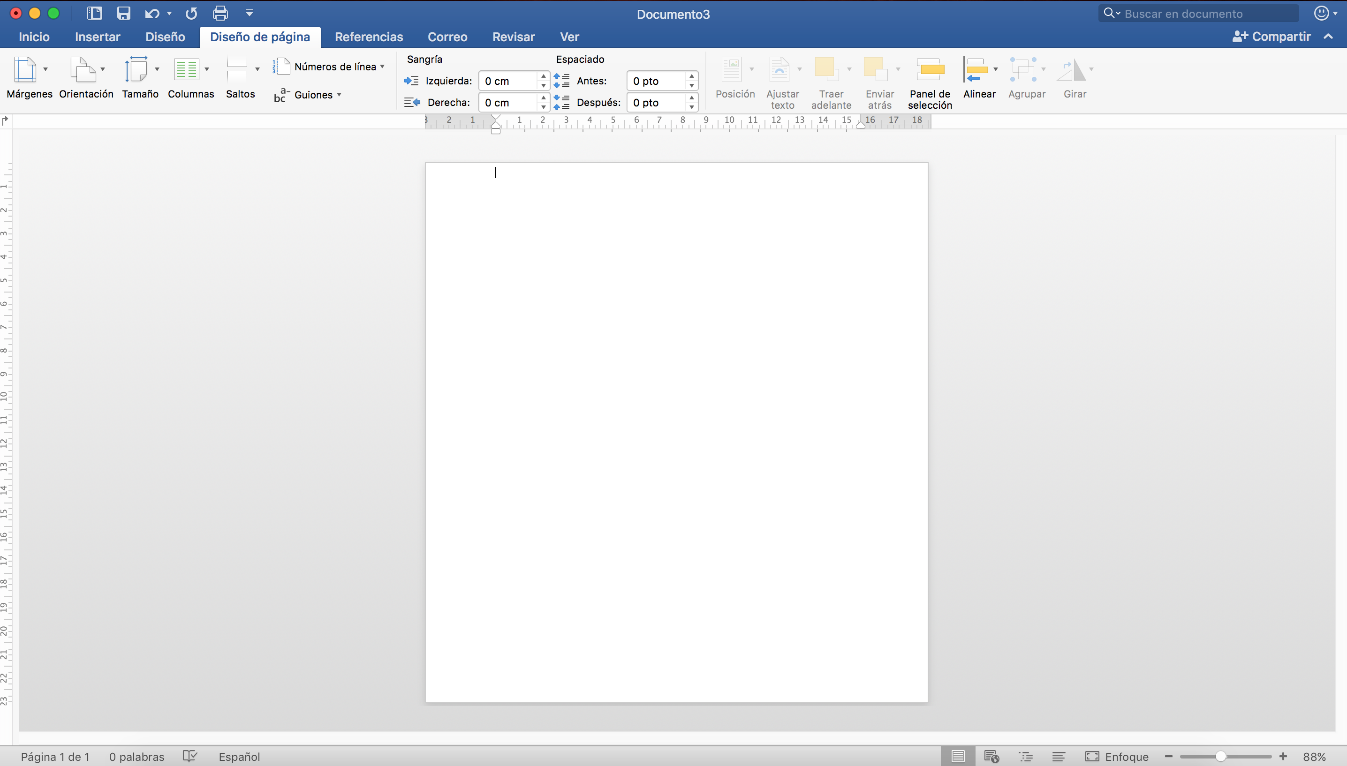The image size is (1347, 766).
Task: Open the Alinear dropdown arrow
Action: click(x=996, y=69)
